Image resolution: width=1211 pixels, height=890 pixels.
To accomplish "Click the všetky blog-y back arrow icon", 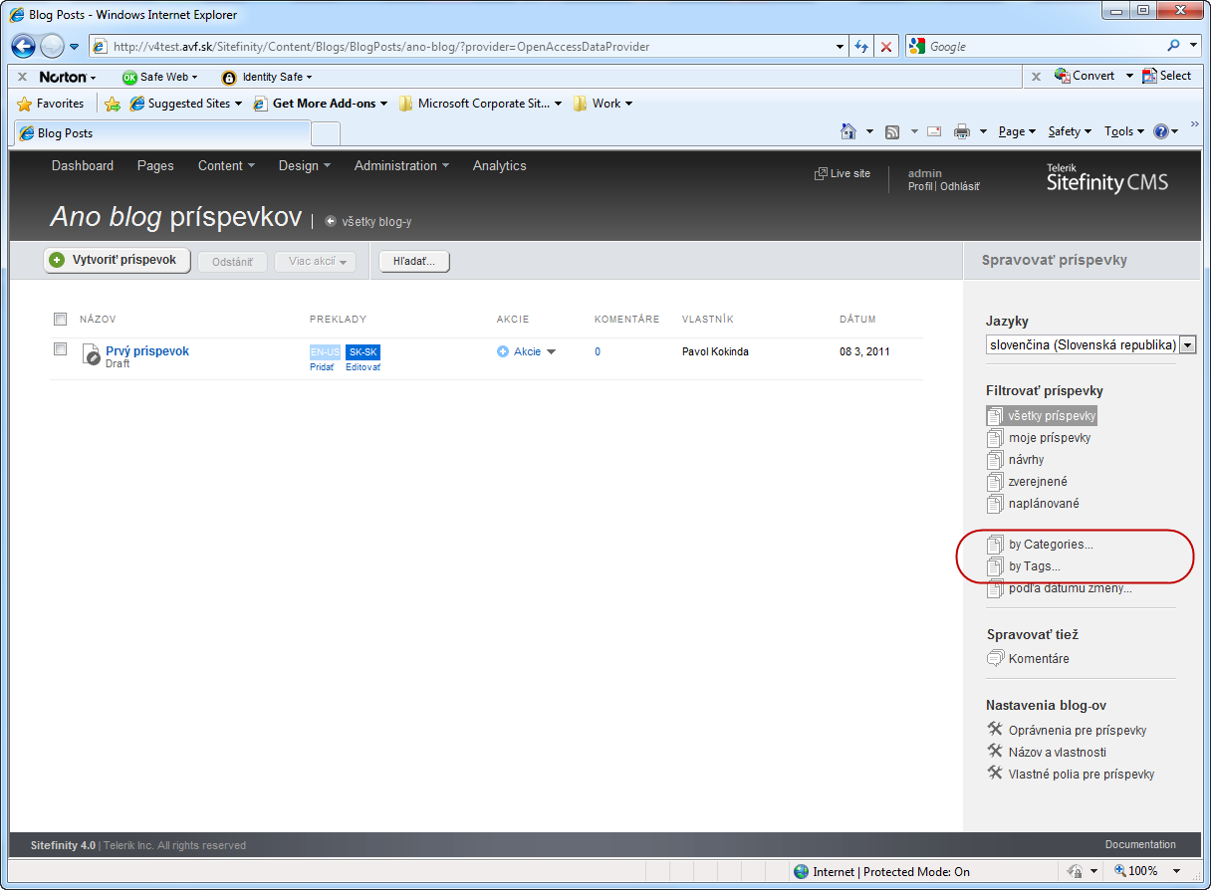I will point(331,221).
